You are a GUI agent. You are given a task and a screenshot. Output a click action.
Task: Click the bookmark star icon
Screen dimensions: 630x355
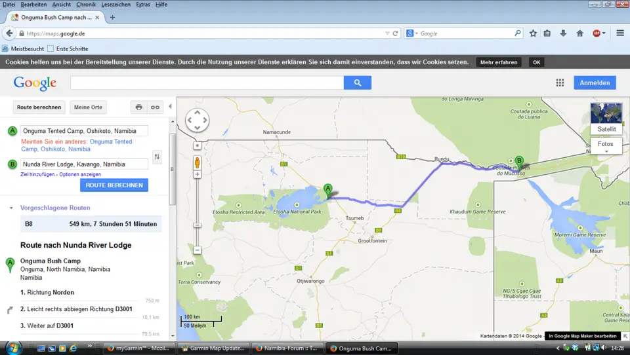tap(533, 33)
